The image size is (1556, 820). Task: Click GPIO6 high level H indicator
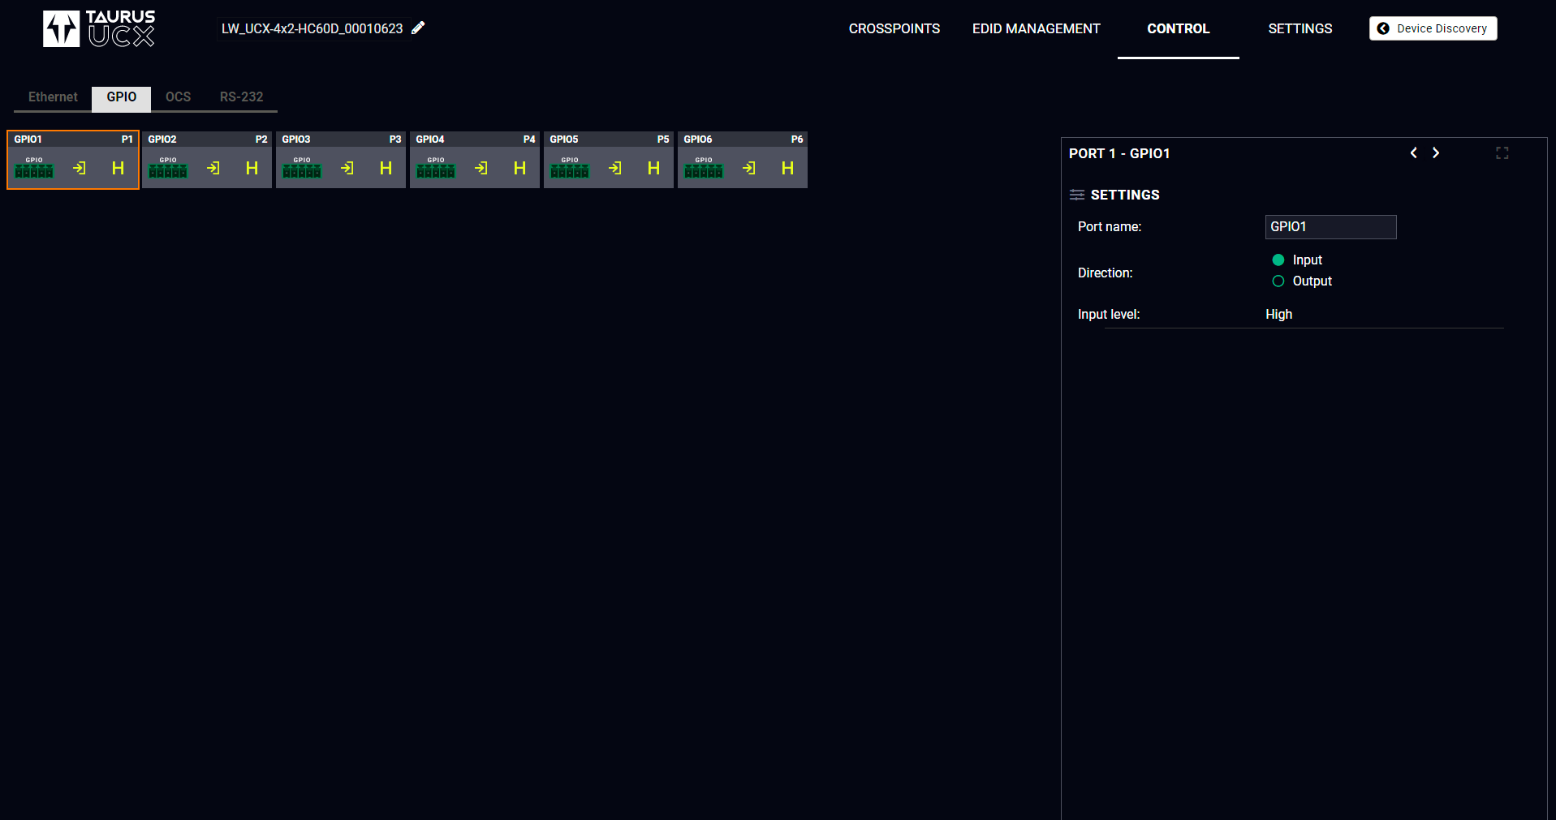(787, 168)
